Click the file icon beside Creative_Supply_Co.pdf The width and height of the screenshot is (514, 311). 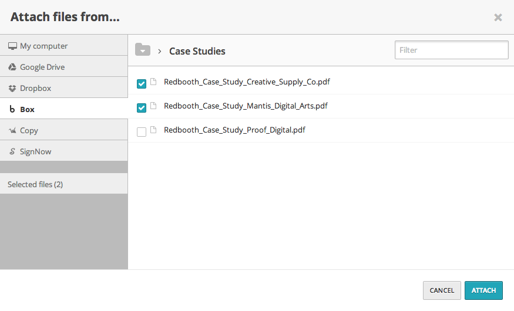tap(154, 82)
